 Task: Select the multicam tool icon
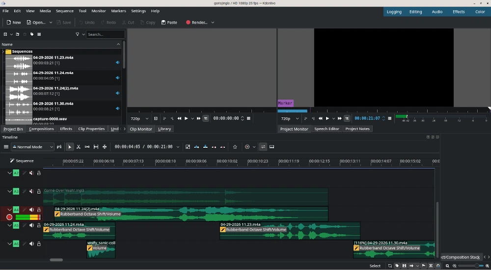[x=105, y=147]
